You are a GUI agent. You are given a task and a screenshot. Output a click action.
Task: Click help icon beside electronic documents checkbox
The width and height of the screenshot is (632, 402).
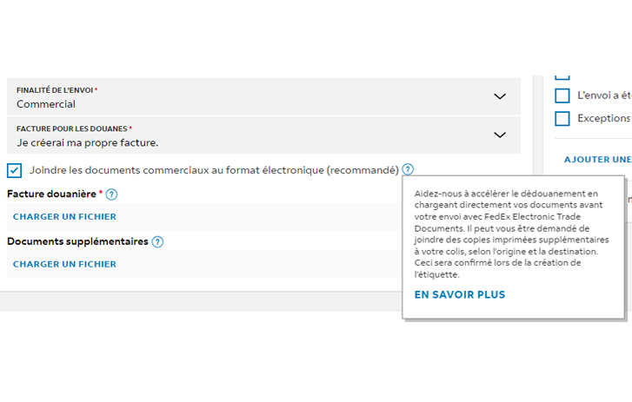409,170
